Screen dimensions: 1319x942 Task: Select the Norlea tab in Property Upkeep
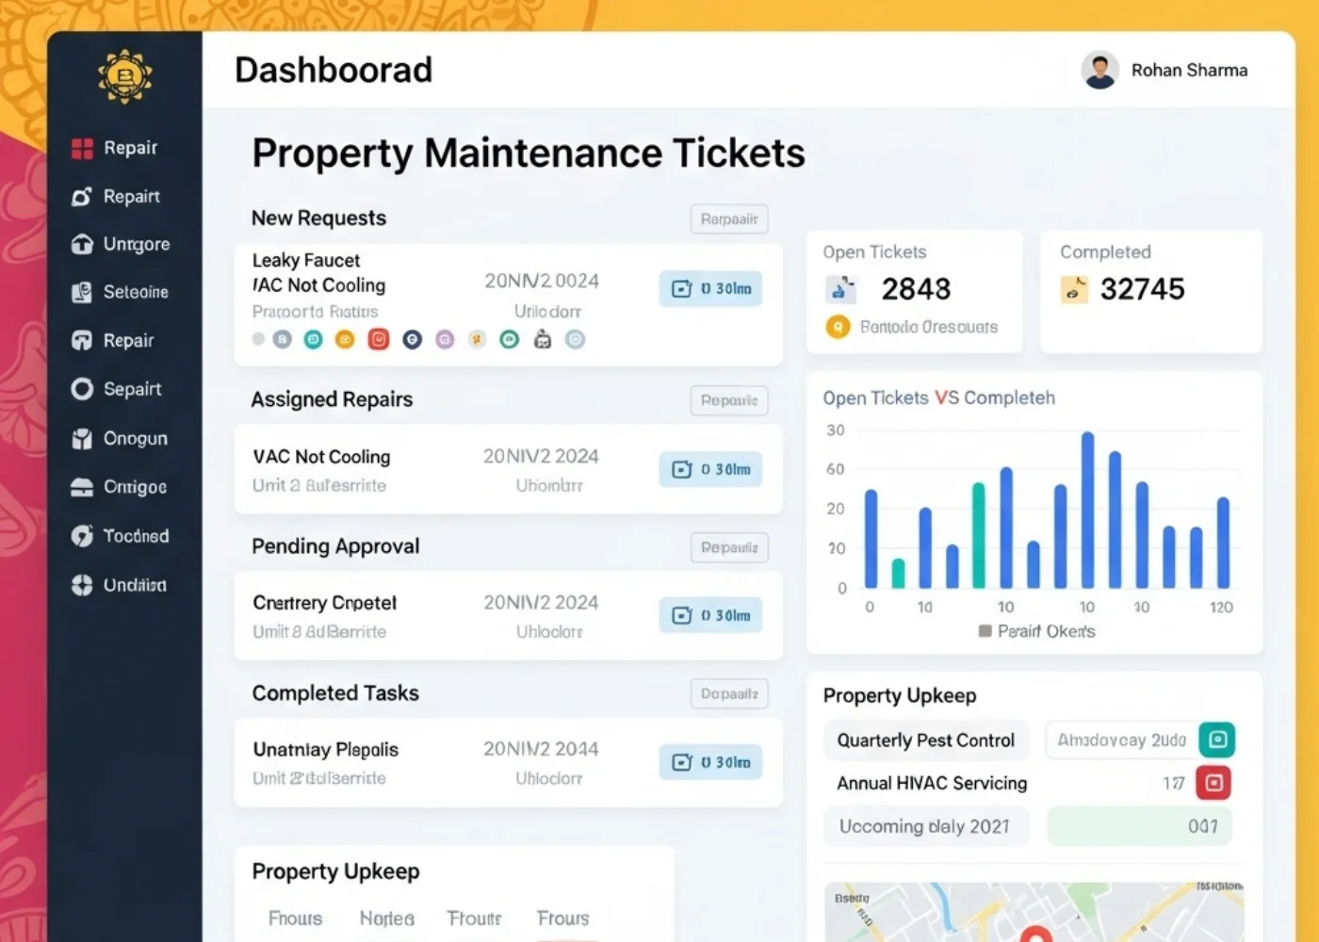click(386, 918)
